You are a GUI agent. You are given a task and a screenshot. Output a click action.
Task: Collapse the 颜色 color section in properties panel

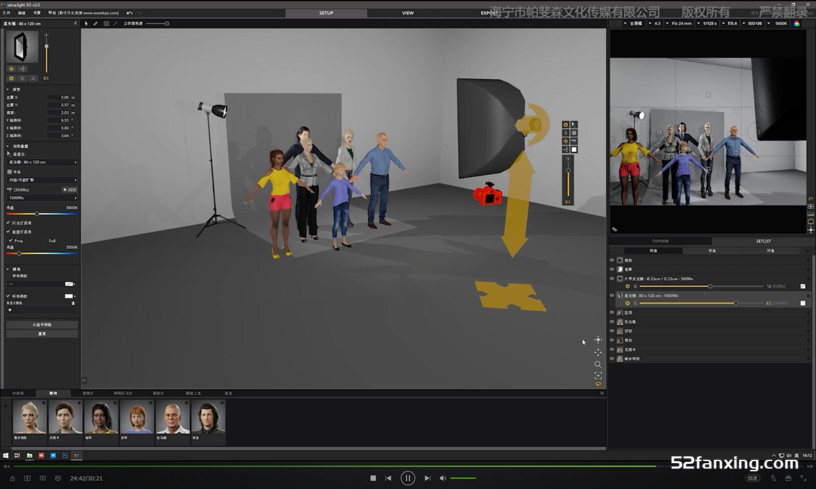(x=8, y=269)
